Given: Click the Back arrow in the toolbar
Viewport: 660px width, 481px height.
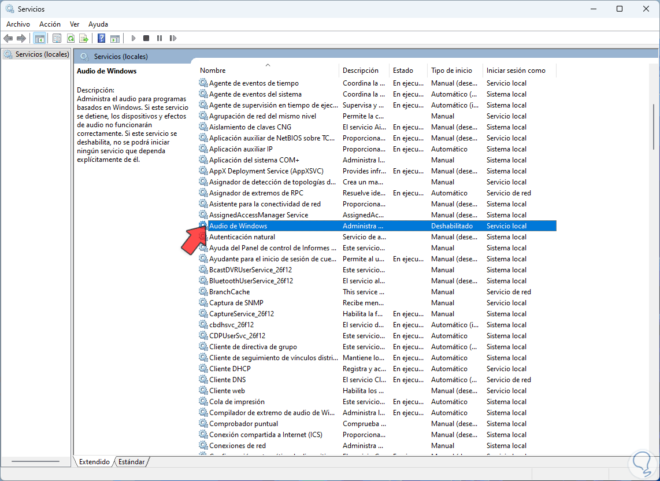Looking at the screenshot, I should (8, 38).
